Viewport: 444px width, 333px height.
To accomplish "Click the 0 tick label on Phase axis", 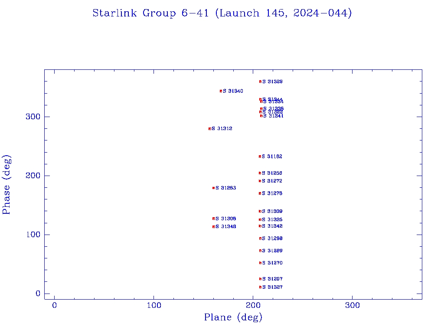I will coord(38,294).
